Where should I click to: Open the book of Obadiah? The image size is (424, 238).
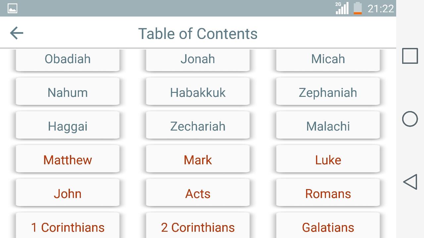tap(68, 59)
